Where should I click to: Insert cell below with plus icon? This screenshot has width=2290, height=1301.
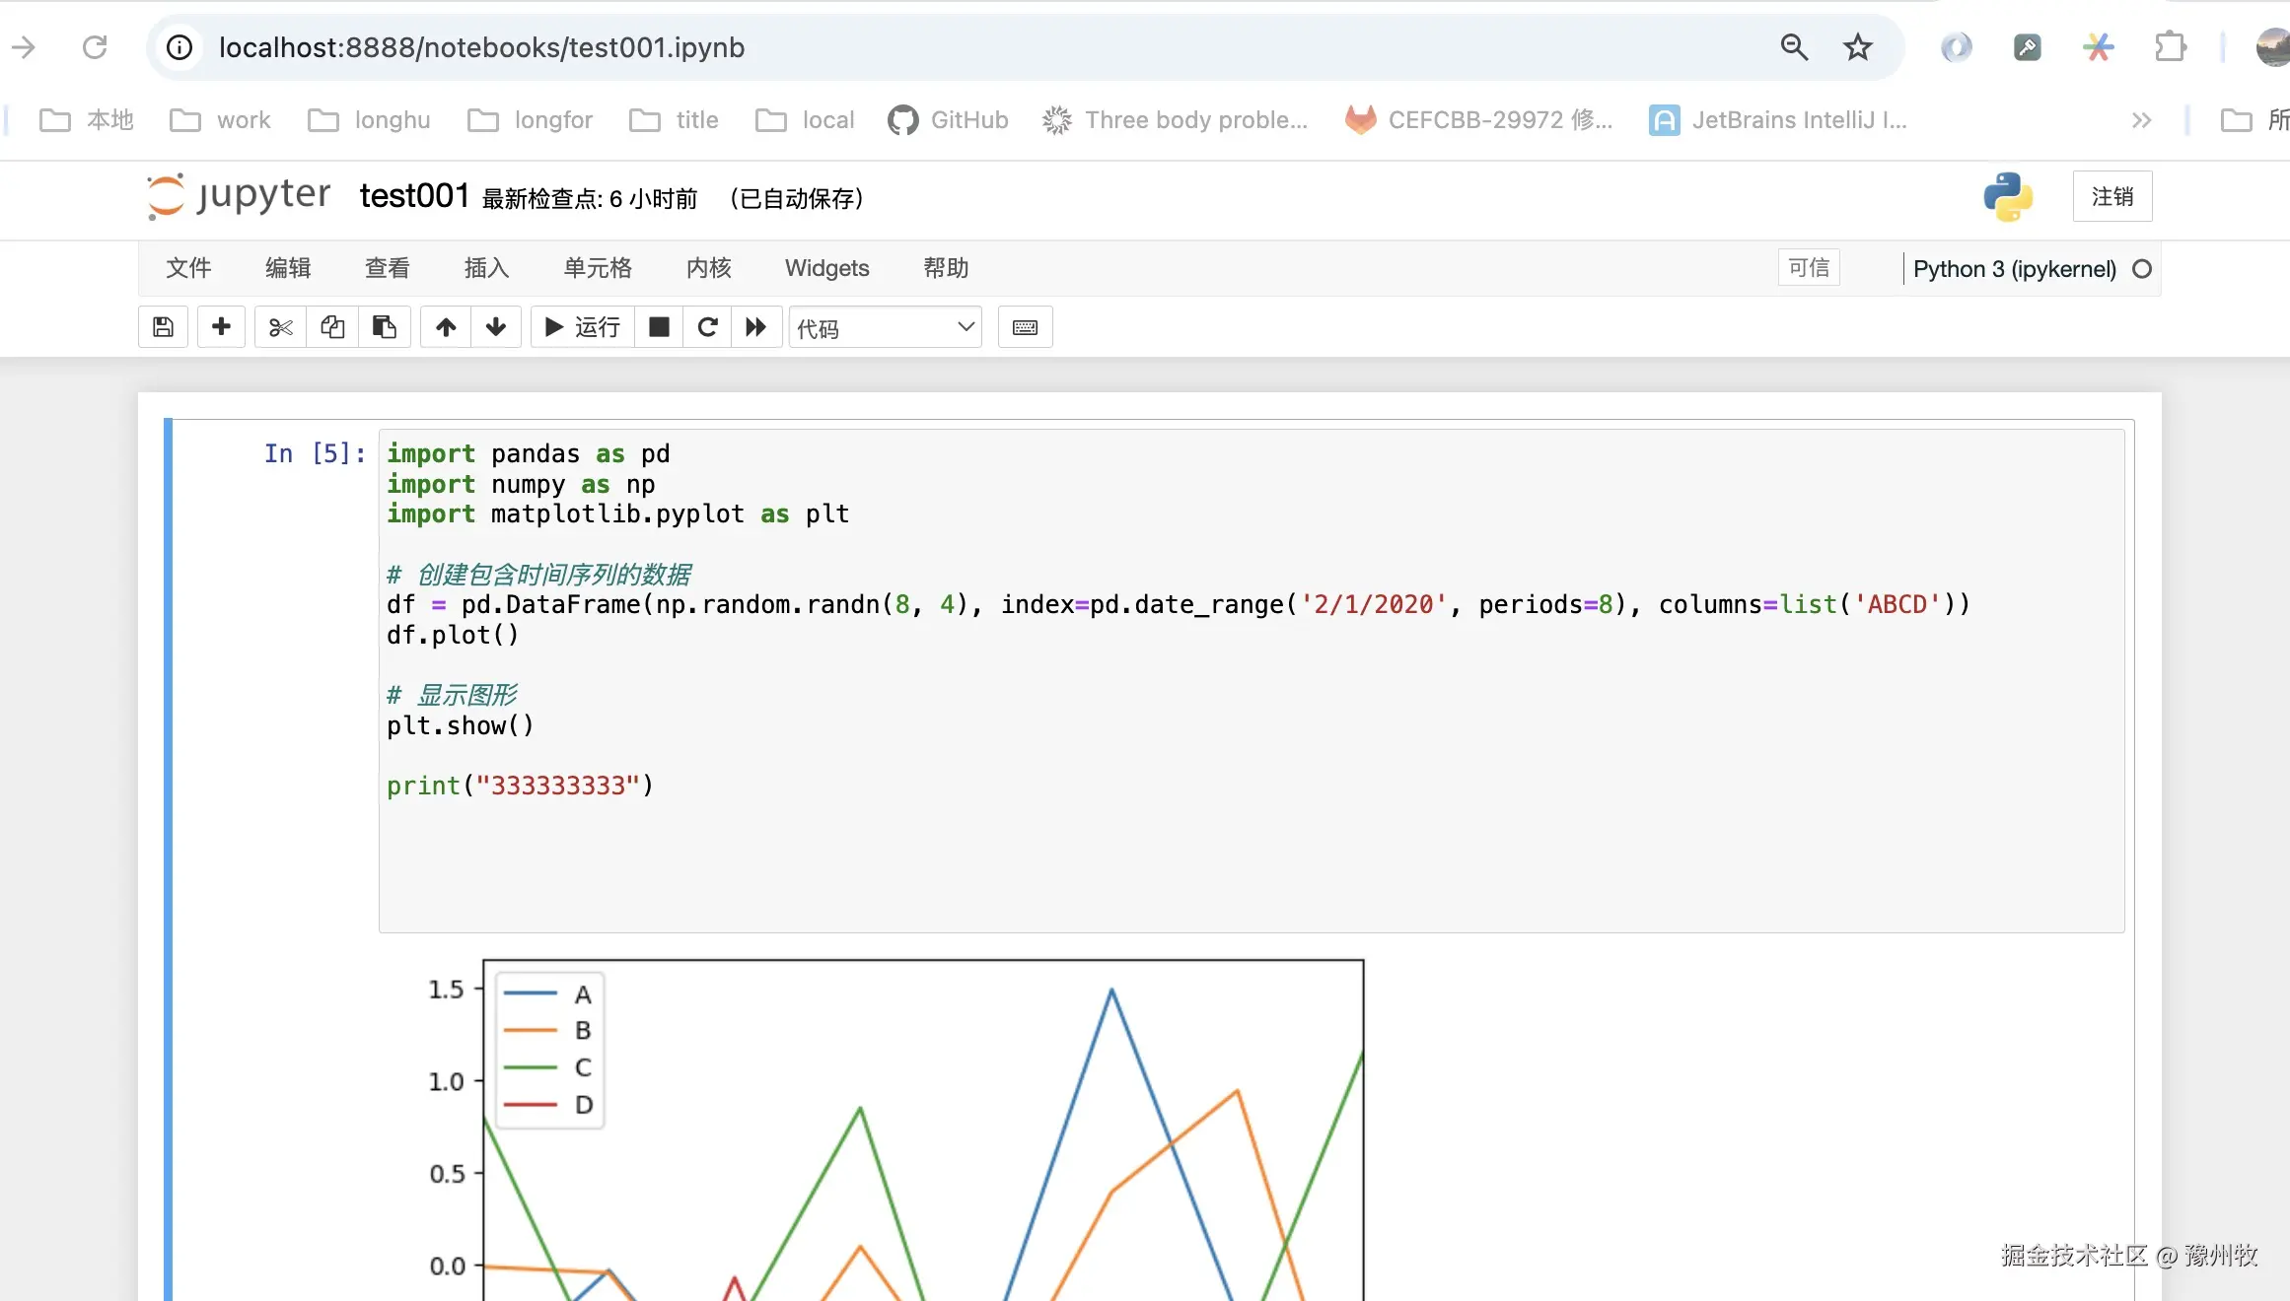click(221, 327)
